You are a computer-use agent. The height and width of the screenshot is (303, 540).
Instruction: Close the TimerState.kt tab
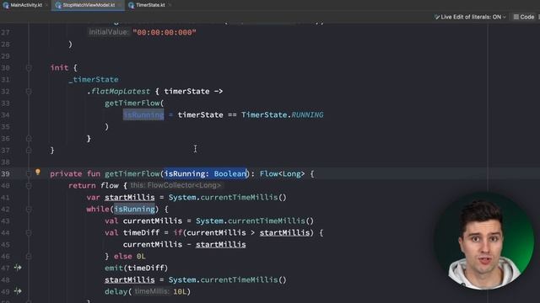click(170, 5)
